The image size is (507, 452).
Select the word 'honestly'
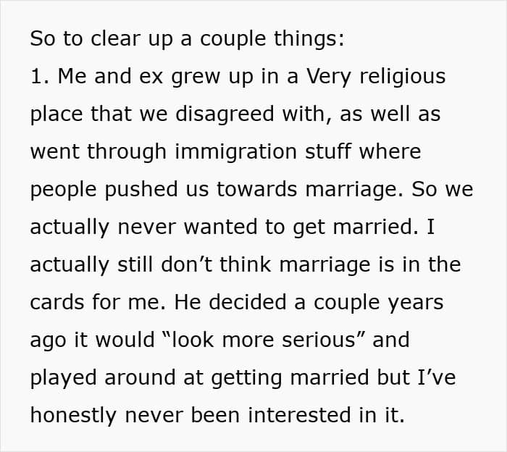[x=74, y=415]
